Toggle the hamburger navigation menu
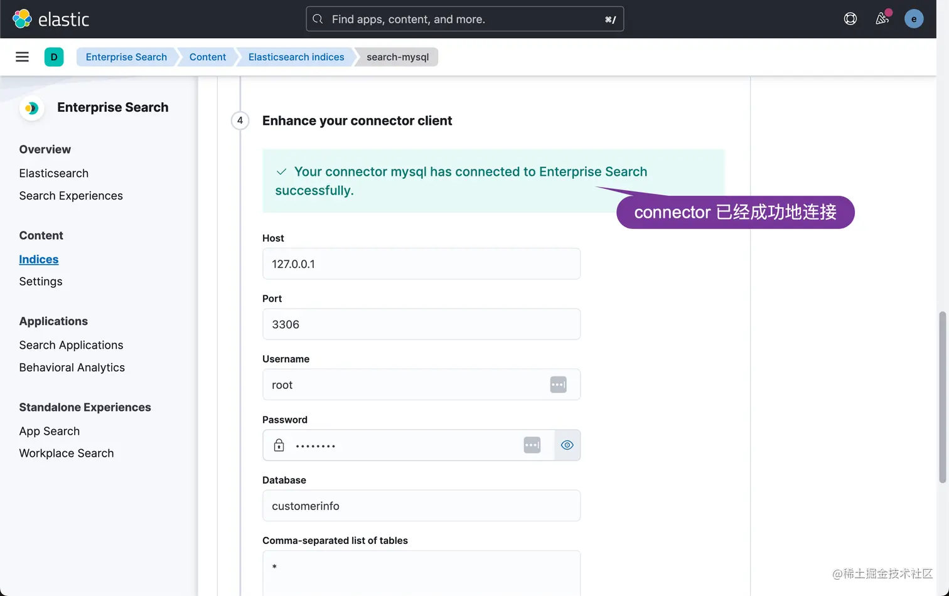The width and height of the screenshot is (949, 596). coord(23,57)
